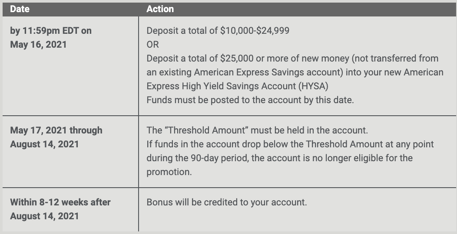The image size is (457, 234).
Task: Select the May 17, 2021 through date cell
Action: coord(70,152)
